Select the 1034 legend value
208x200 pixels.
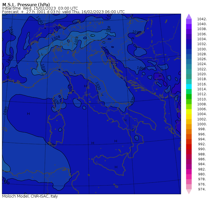pos(202,39)
